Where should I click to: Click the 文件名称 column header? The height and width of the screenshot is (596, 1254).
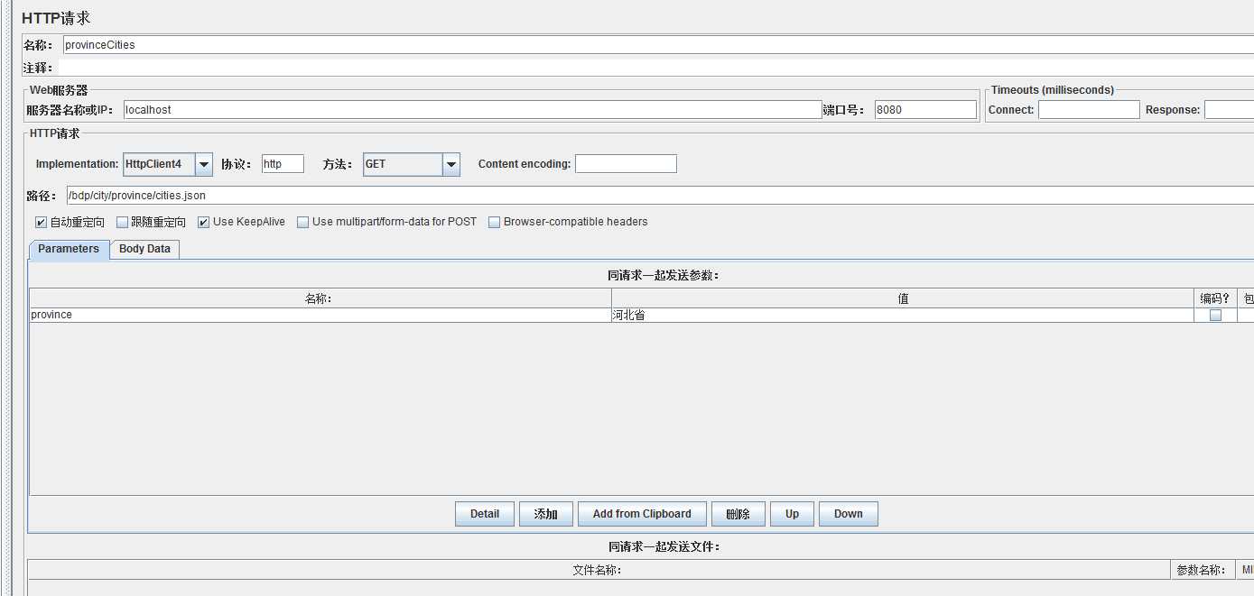599,570
